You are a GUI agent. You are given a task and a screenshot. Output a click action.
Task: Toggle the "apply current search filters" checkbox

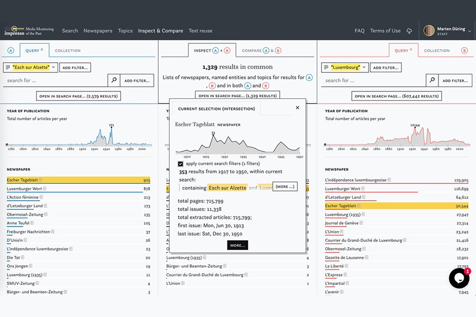click(180, 164)
